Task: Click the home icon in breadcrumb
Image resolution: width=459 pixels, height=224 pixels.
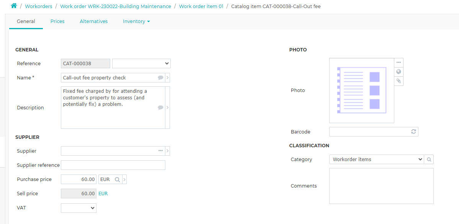Action: [x=14, y=6]
